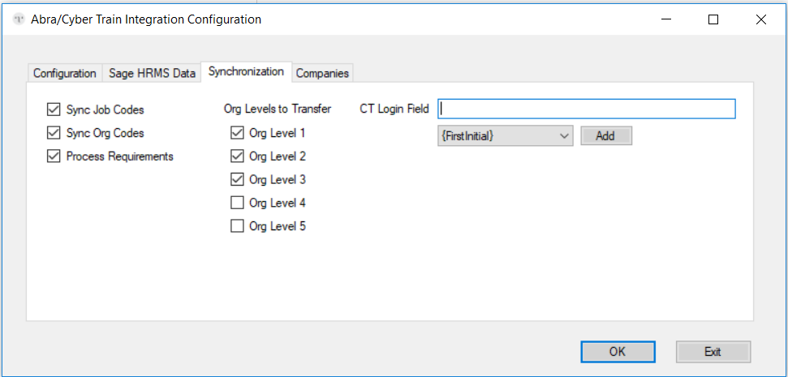788x377 pixels.
Task: Switch to the Configuration tab
Action: click(64, 73)
